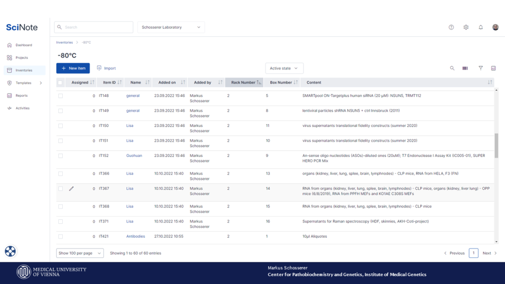Expand the Show 100 per page dropdown
This screenshot has height=284, width=505.
pos(79,253)
